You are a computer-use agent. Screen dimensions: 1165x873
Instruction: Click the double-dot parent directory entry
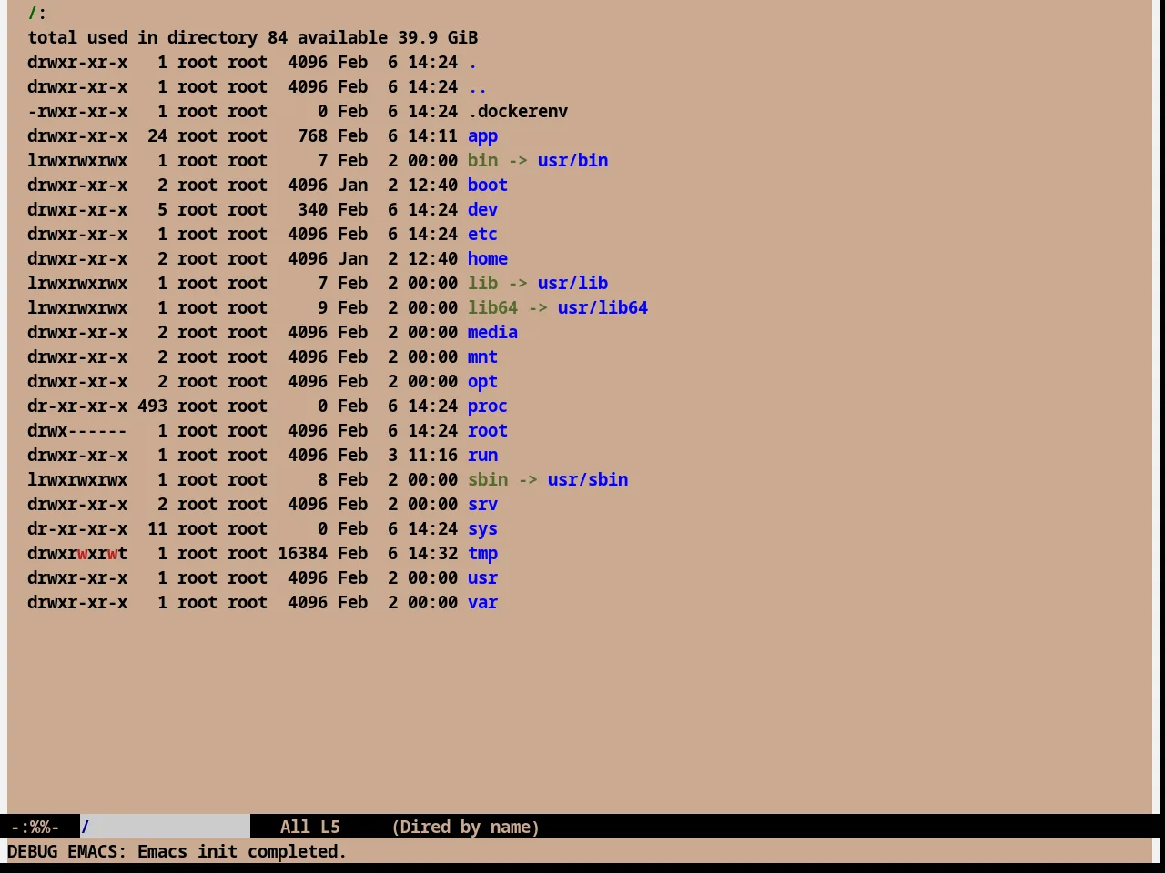[478, 87]
